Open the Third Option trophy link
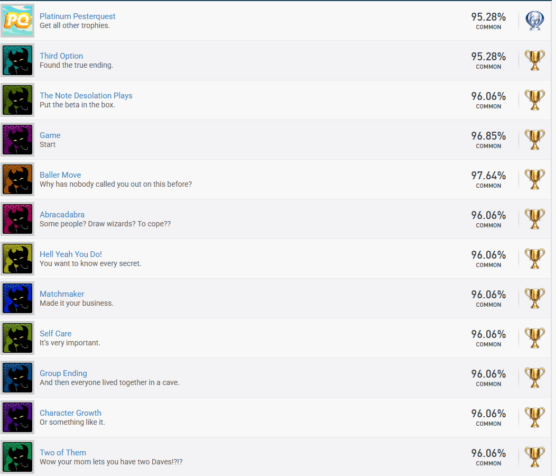The width and height of the screenshot is (556, 476). pos(61,56)
